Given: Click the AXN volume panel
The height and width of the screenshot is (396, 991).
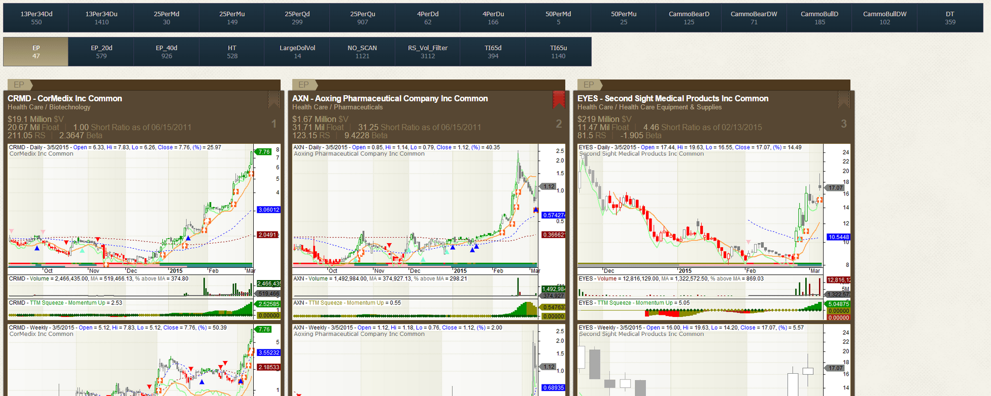Looking at the screenshot, I should (x=429, y=286).
